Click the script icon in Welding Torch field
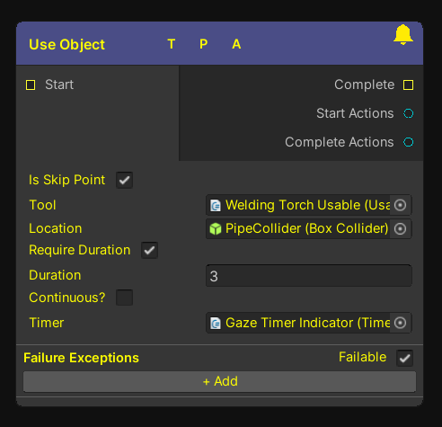The height and width of the screenshot is (427, 442). pos(216,206)
